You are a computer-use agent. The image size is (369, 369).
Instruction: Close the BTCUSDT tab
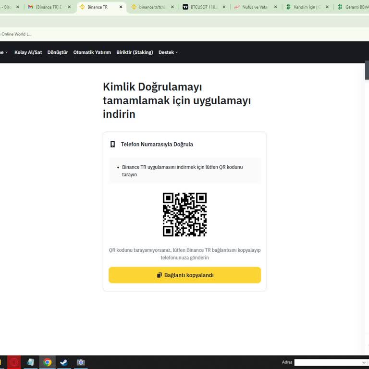(x=224, y=7)
